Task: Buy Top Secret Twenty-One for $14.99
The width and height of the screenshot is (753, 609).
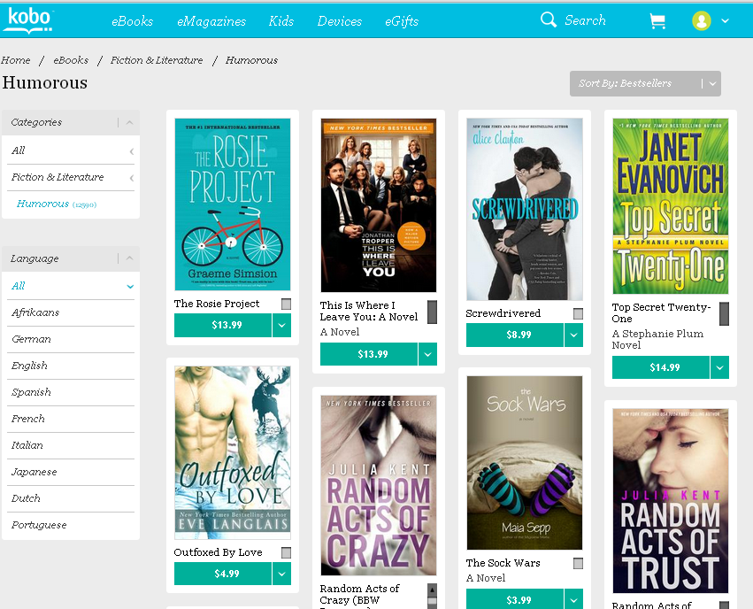Action: coord(661,367)
